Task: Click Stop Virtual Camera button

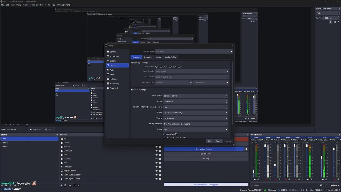Action: pyautogui.click(x=204, y=149)
